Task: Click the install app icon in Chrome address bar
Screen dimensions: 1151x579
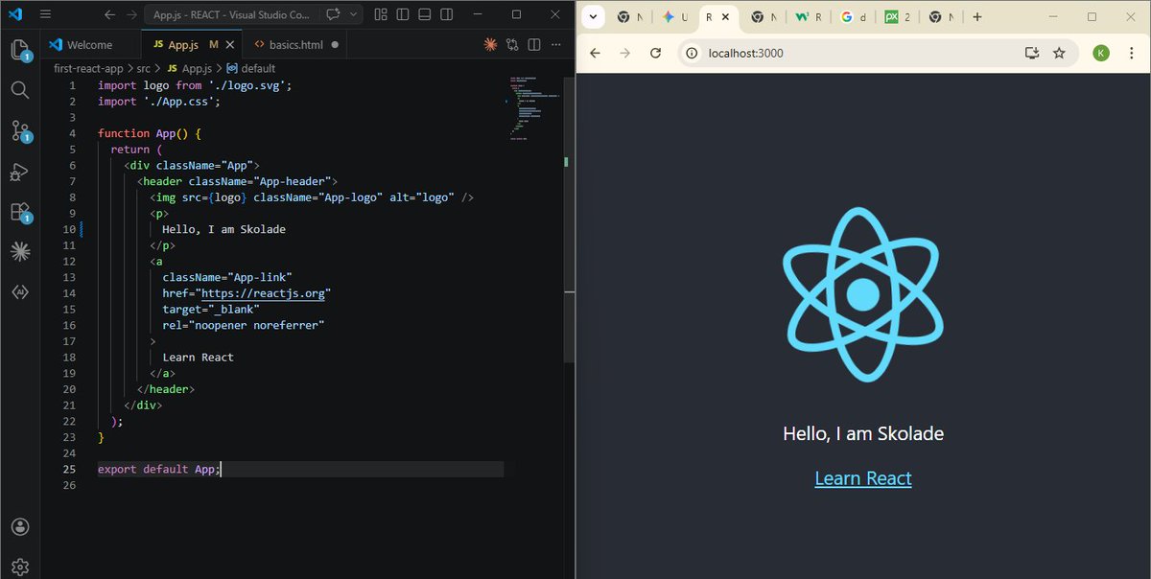Action: (1032, 53)
